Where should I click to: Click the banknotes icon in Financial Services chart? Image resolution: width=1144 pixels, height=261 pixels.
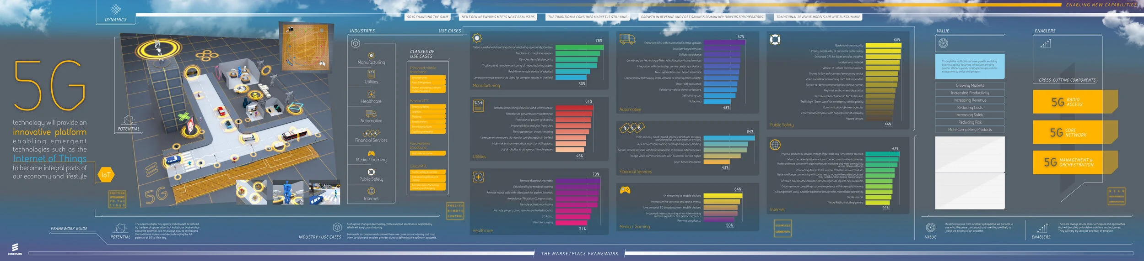coord(632,127)
